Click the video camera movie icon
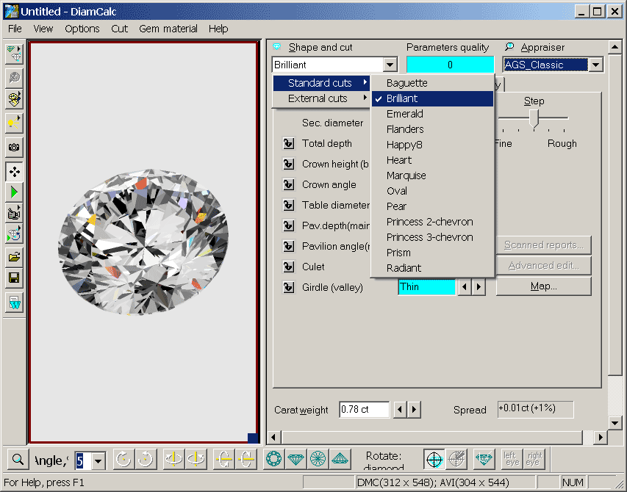This screenshot has width=627, height=492. [x=14, y=214]
